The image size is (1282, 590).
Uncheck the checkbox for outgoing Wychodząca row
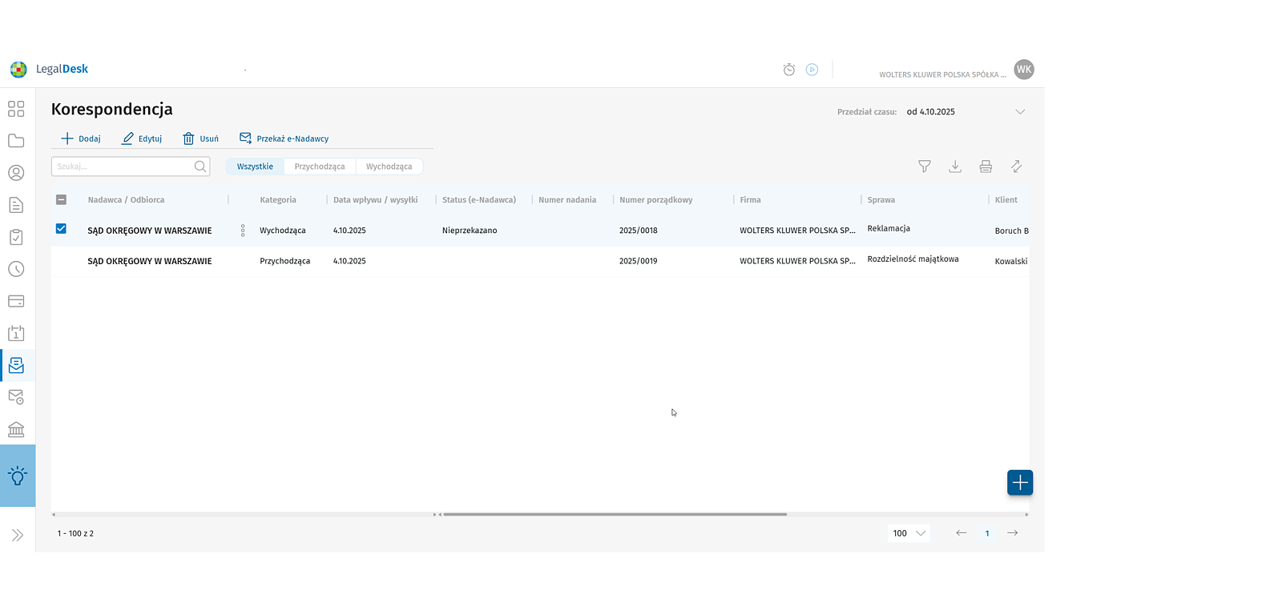[x=61, y=229]
